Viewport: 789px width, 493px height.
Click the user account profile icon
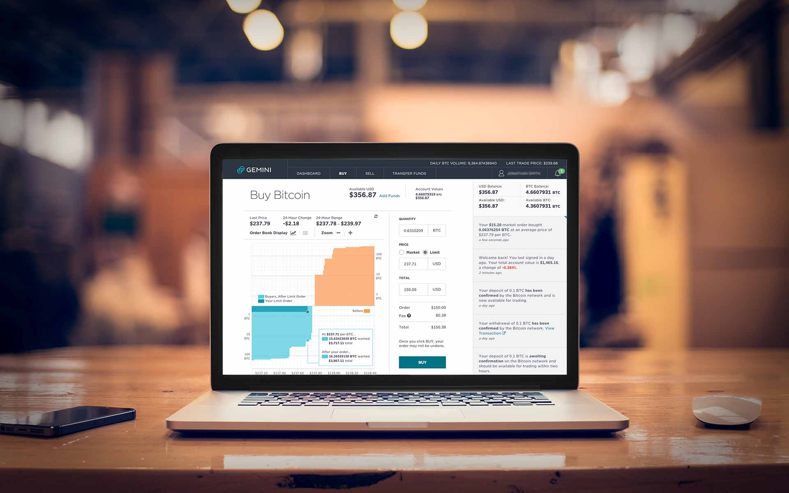(499, 173)
